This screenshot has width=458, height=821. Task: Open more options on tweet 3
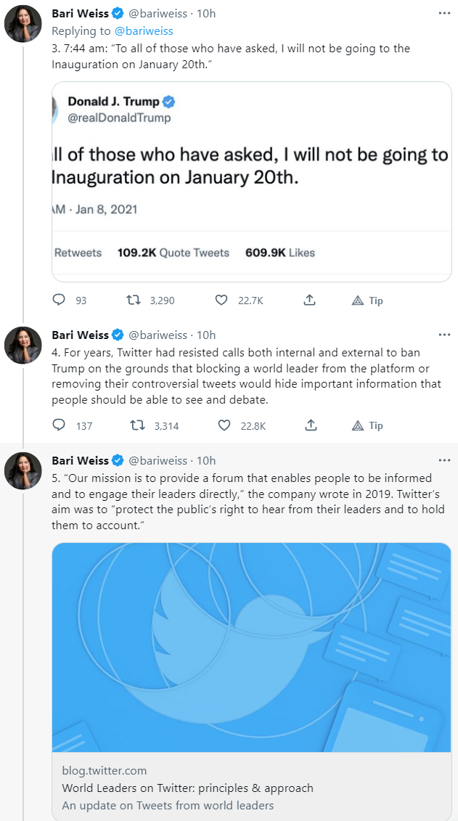(444, 14)
